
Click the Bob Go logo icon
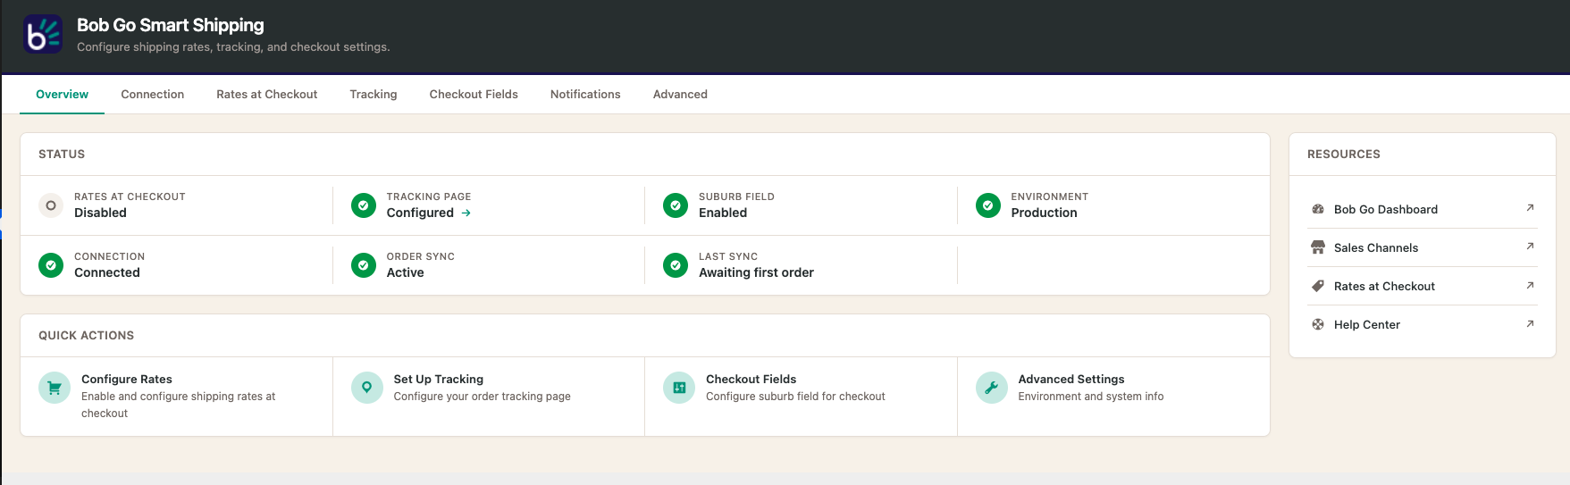click(x=43, y=34)
